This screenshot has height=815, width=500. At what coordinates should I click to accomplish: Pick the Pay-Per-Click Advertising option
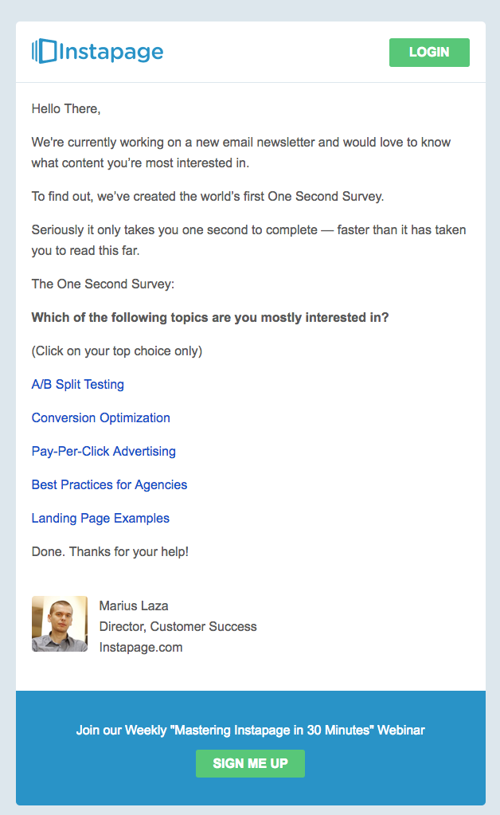coord(104,451)
